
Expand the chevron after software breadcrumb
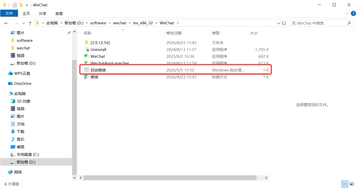click(110, 23)
